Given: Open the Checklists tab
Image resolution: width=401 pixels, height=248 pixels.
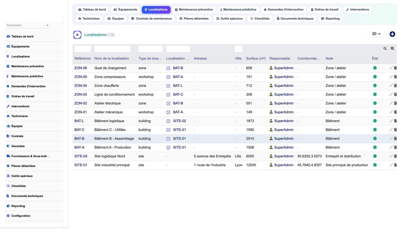Looking at the screenshot, I should point(260,19).
